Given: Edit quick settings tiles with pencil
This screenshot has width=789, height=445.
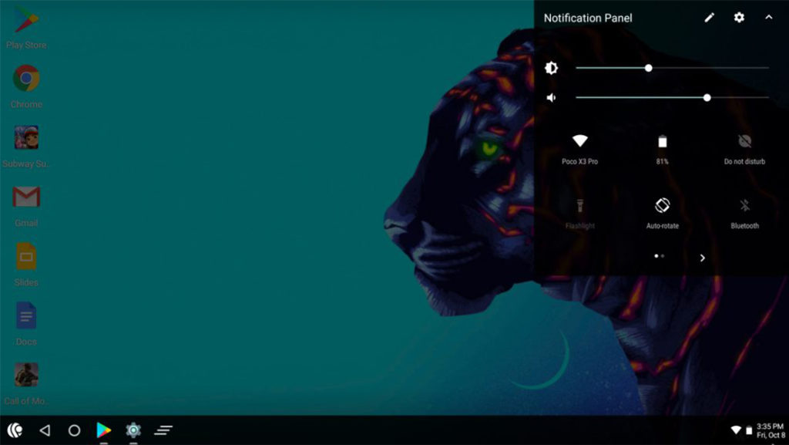Looking at the screenshot, I should [x=709, y=17].
